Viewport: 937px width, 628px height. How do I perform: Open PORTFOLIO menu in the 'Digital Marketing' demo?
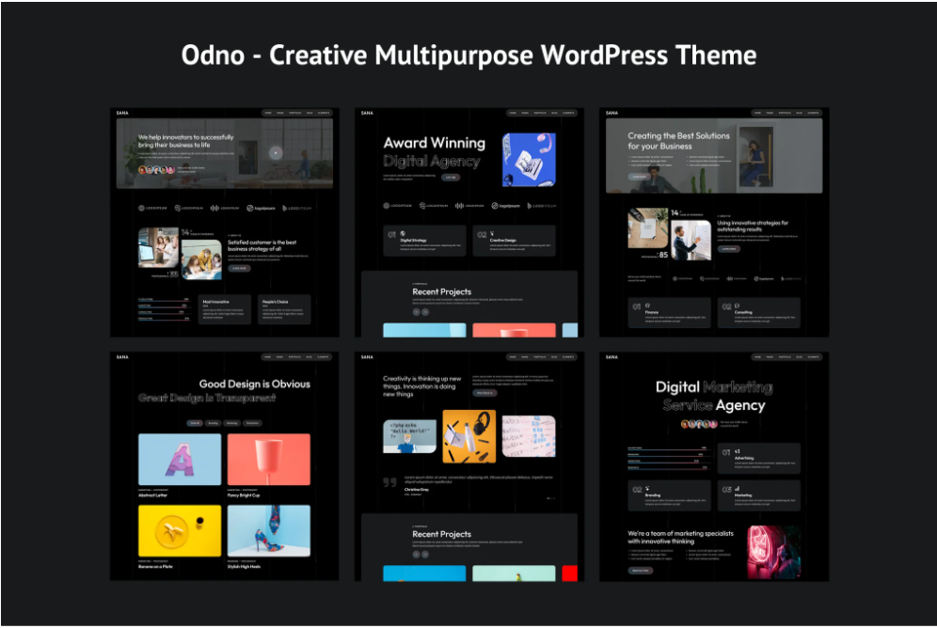click(x=785, y=357)
